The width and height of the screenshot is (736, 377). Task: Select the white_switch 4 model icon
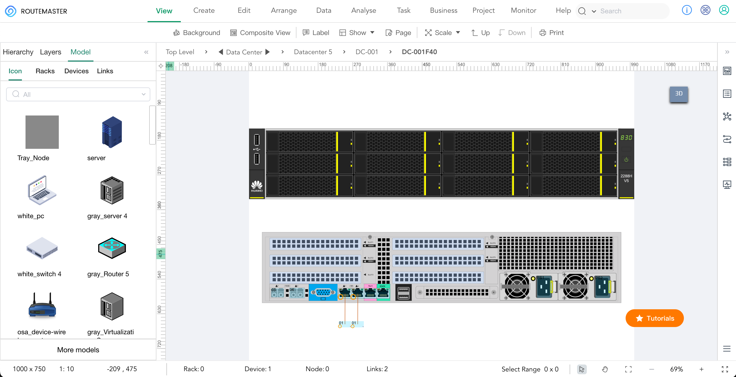[42, 248]
